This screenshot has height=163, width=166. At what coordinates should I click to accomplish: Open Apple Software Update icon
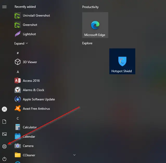point(18,99)
